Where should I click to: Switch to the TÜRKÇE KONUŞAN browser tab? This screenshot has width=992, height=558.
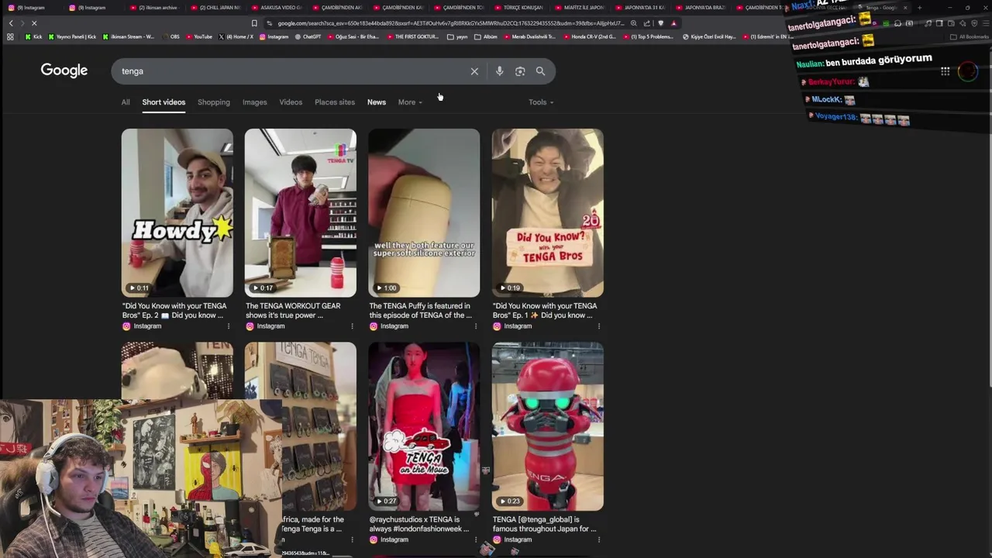pos(519,8)
